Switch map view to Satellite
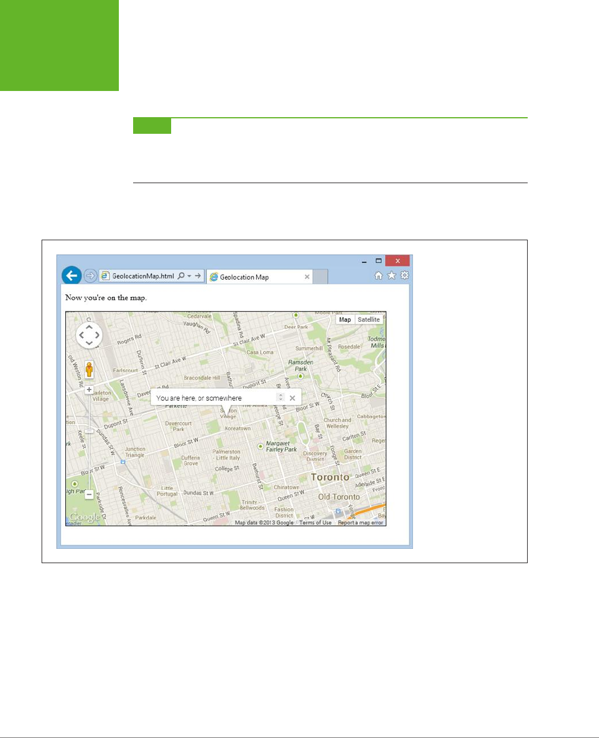 click(x=368, y=319)
